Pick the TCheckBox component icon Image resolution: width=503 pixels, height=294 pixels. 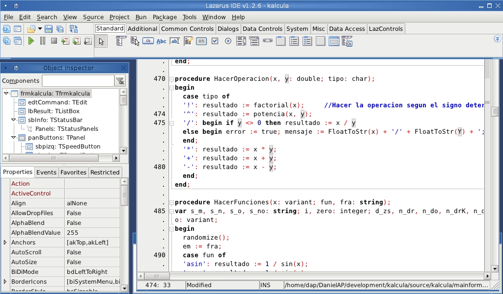click(x=215, y=41)
